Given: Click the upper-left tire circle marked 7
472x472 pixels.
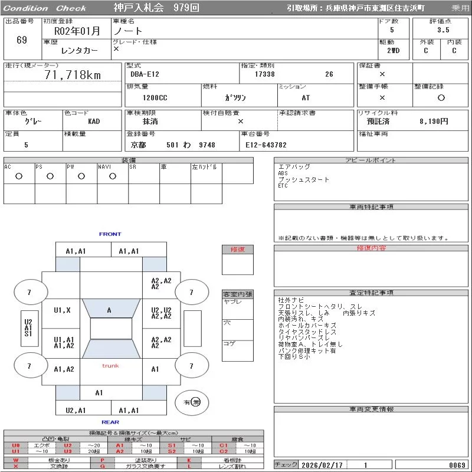Looking at the screenshot, I should [x=29, y=292].
